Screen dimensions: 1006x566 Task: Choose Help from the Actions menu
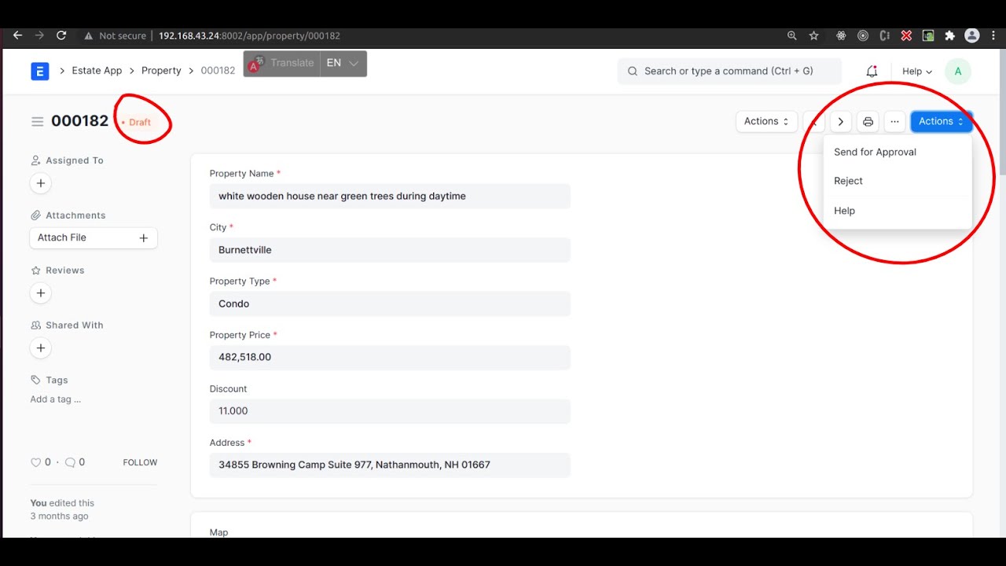click(x=898, y=211)
